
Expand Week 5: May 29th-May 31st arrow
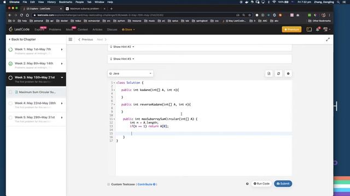click(62, 118)
